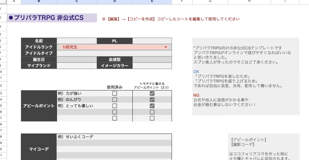
Task: Select the トモチケに載せる アピールポイント（3つ） heading
Action: pyautogui.click(x=152, y=85)
